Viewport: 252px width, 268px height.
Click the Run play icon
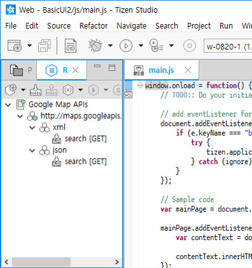pos(126,46)
